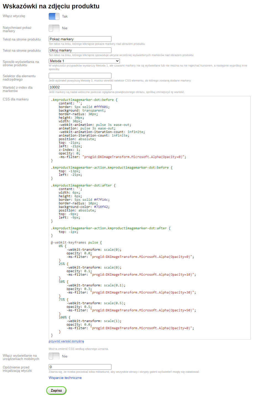This screenshot has width=254, height=398.
Task: Focus the empty parent element selector field
Action: coord(80,76)
